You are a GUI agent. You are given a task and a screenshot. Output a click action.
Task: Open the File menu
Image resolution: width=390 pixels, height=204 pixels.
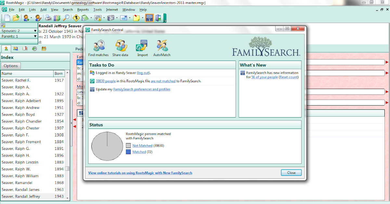pos(12,10)
